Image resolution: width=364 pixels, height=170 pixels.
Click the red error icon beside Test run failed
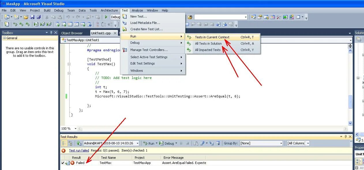pos(63,150)
